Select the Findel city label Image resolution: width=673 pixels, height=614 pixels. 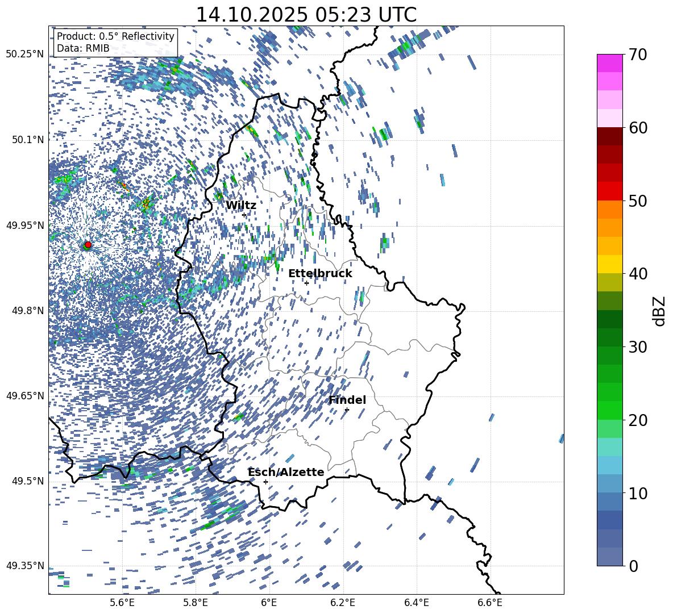pos(347,400)
